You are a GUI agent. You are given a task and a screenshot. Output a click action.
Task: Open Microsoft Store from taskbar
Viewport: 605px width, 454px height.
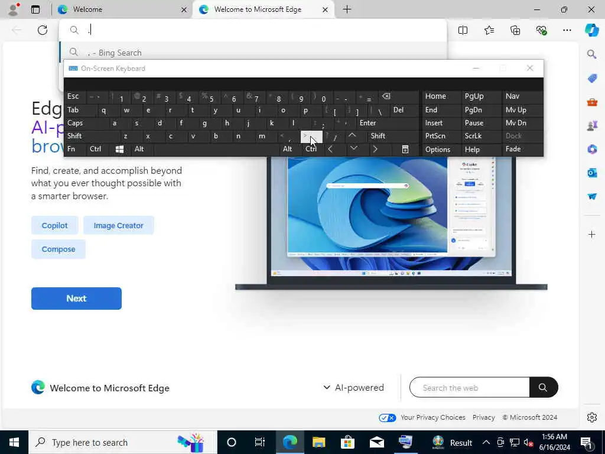(347, 442)
